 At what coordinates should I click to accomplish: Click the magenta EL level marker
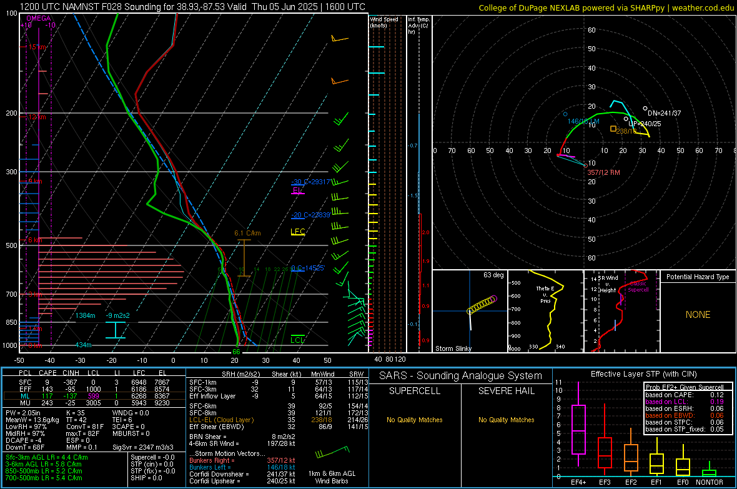[297, 191]
